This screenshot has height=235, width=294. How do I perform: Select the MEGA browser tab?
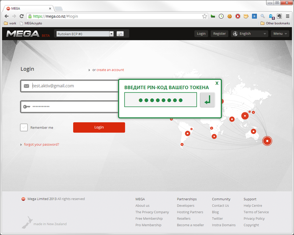[28, 8]
